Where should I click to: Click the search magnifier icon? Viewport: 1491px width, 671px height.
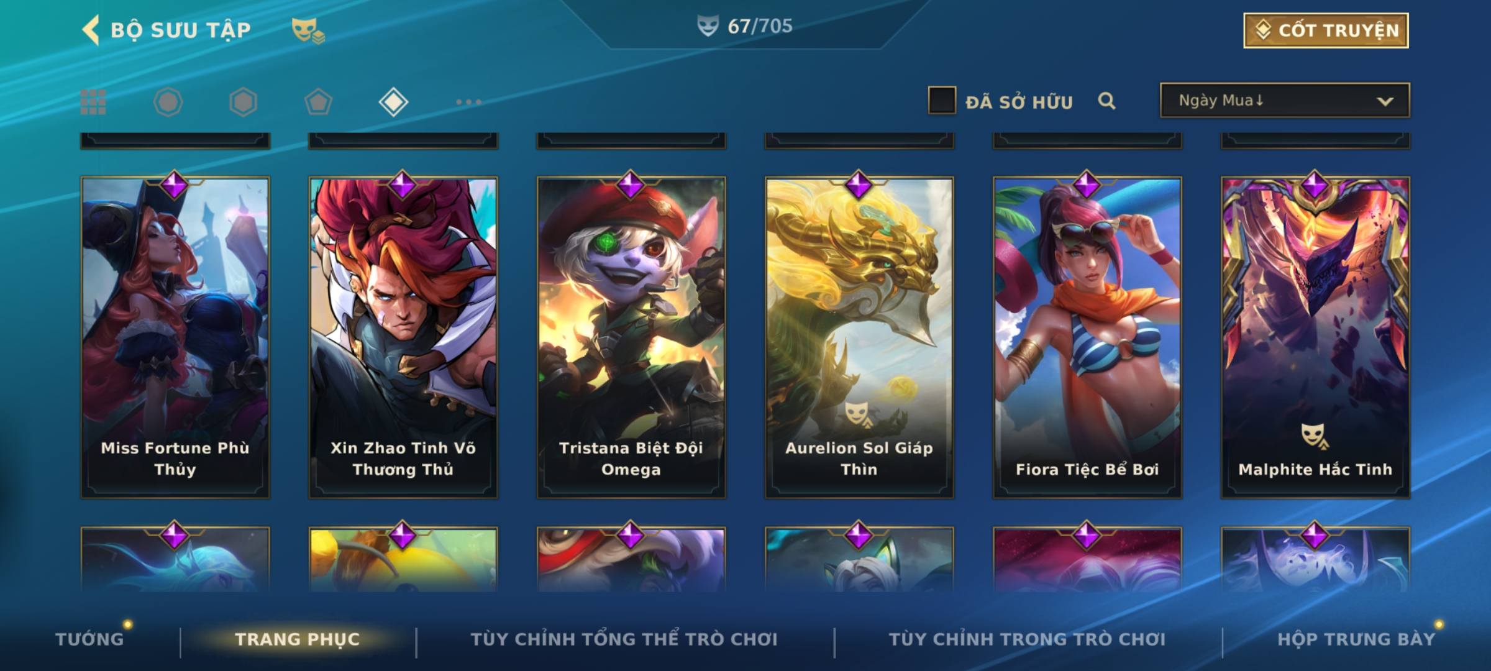coord(1106,101)
